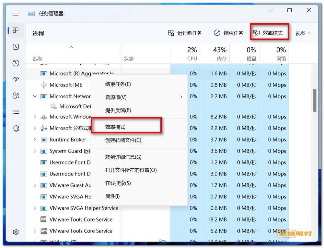The height and width of the screenshot is (248, 324).
Task: Open the Startup apps page in sidebar
Action: pyautogui.click(x=16, y=79)
